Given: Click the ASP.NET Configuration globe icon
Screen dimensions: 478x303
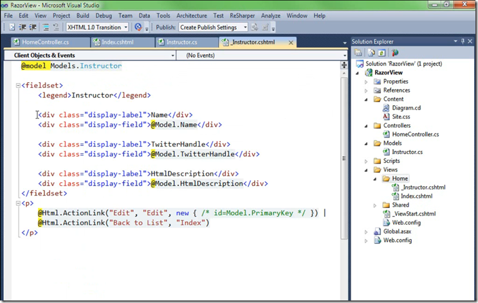Looking at the screenshot, I should coord(395,53).
